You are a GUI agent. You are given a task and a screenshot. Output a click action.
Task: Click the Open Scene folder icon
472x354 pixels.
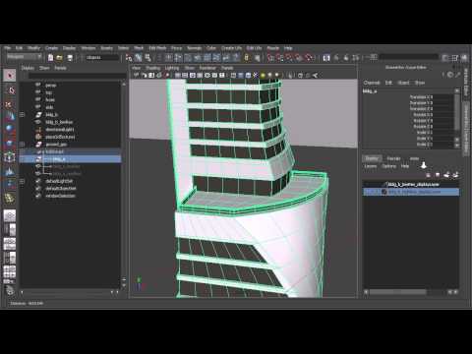(59, 58)
